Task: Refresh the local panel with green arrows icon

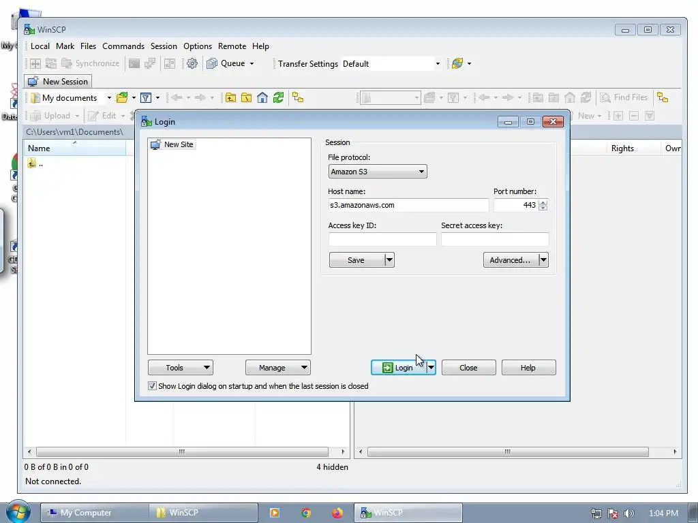Action: (278, 98)
